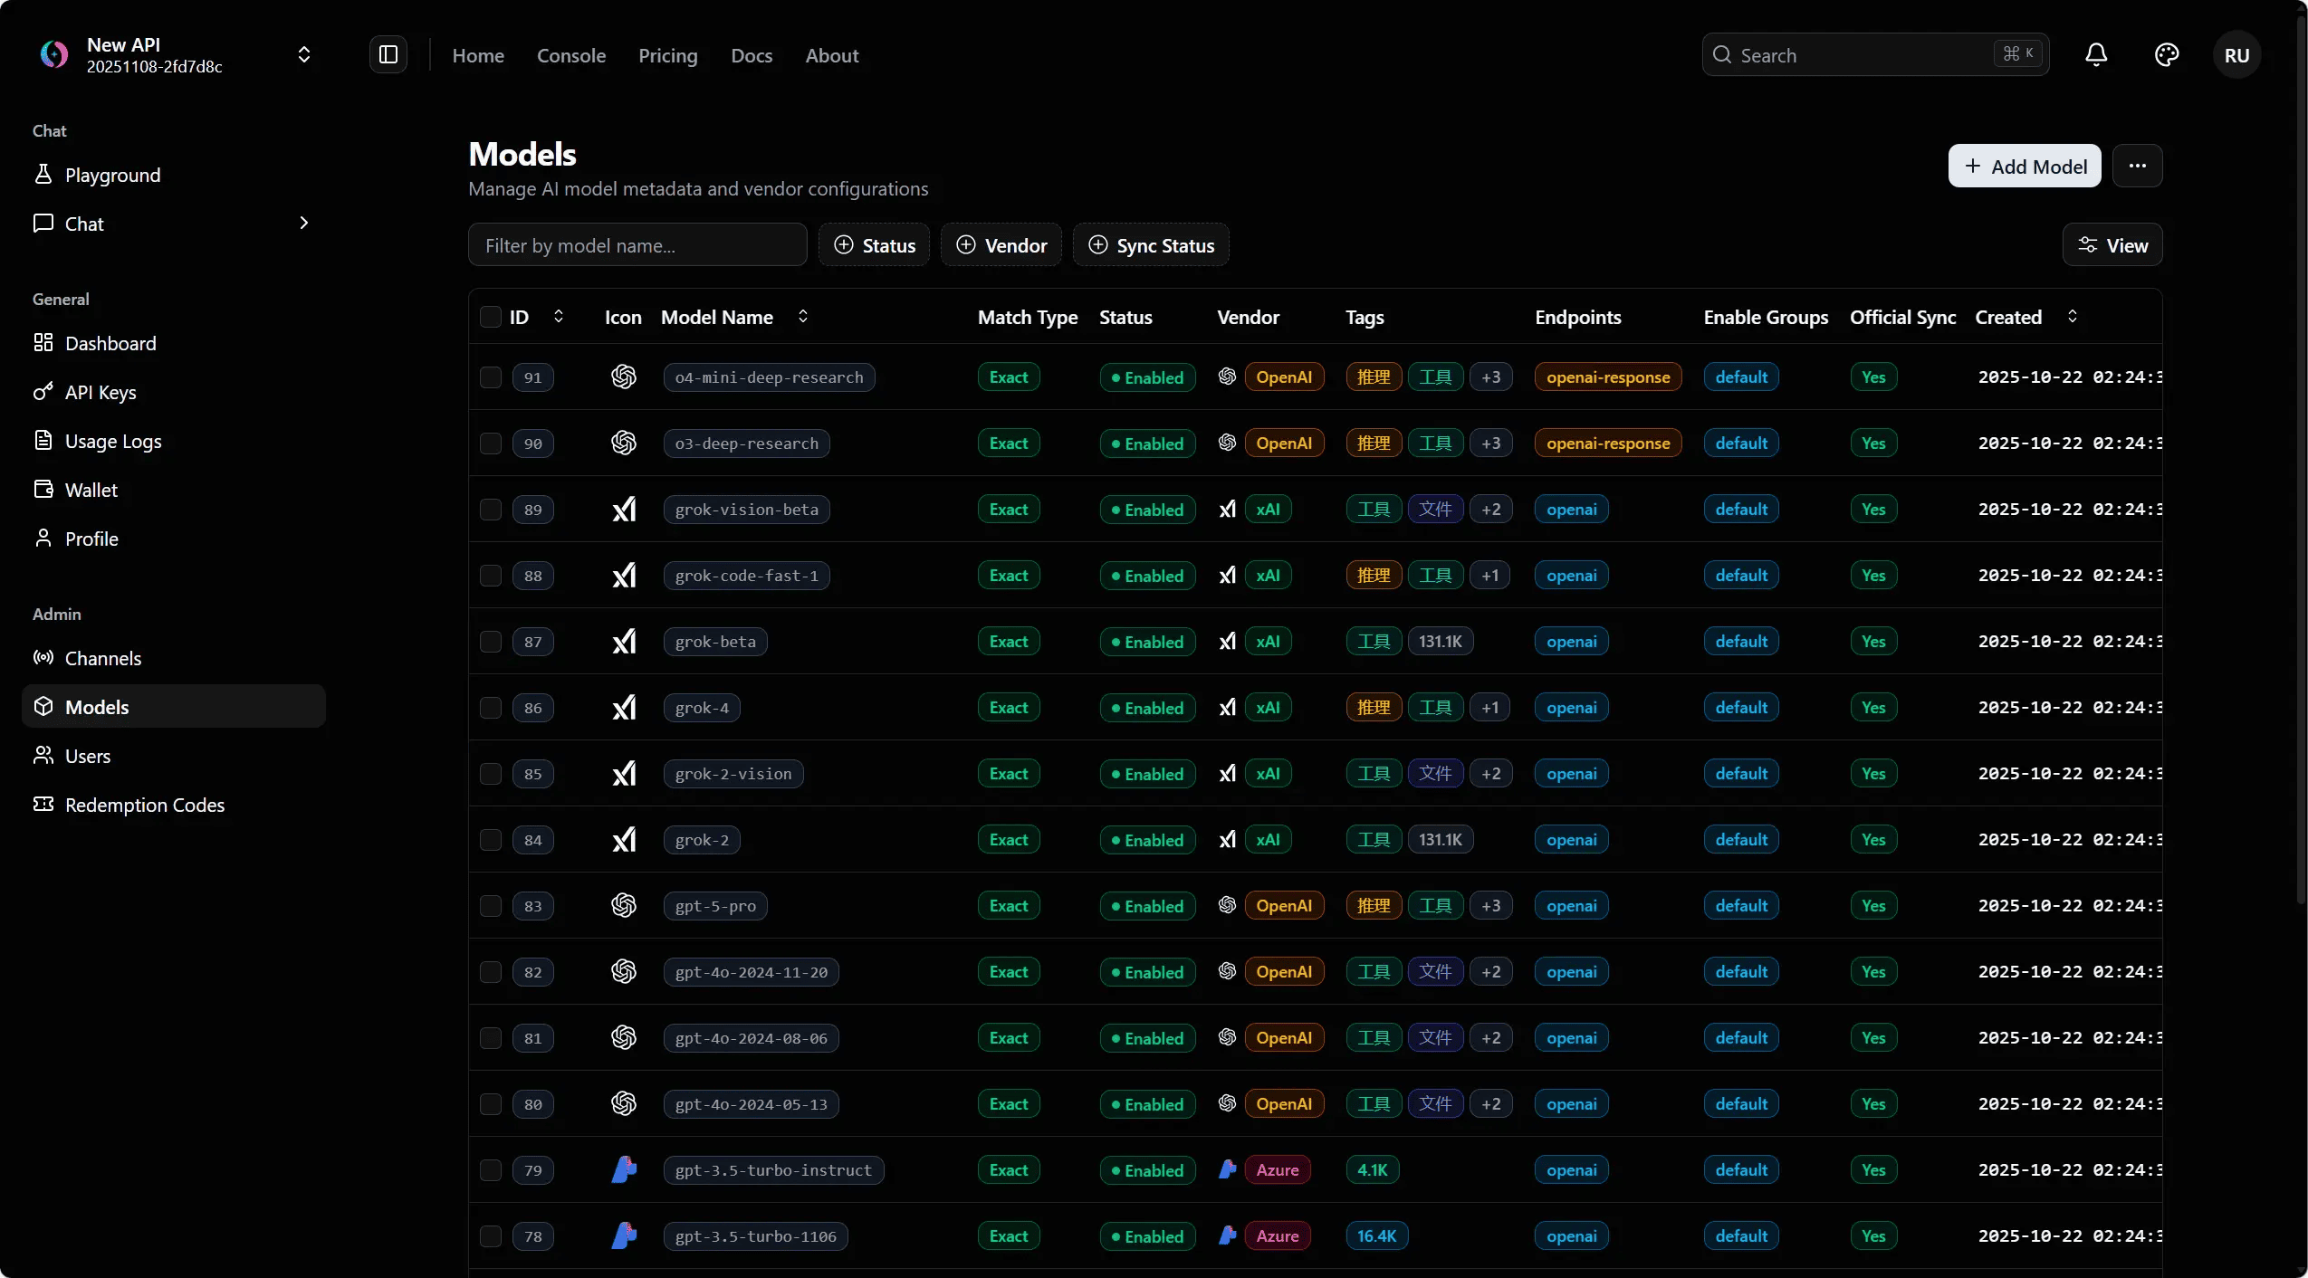This screenshot has width=2308, height=1278.
Task: Select all models via the header checkbox
Action: [491, 317]
